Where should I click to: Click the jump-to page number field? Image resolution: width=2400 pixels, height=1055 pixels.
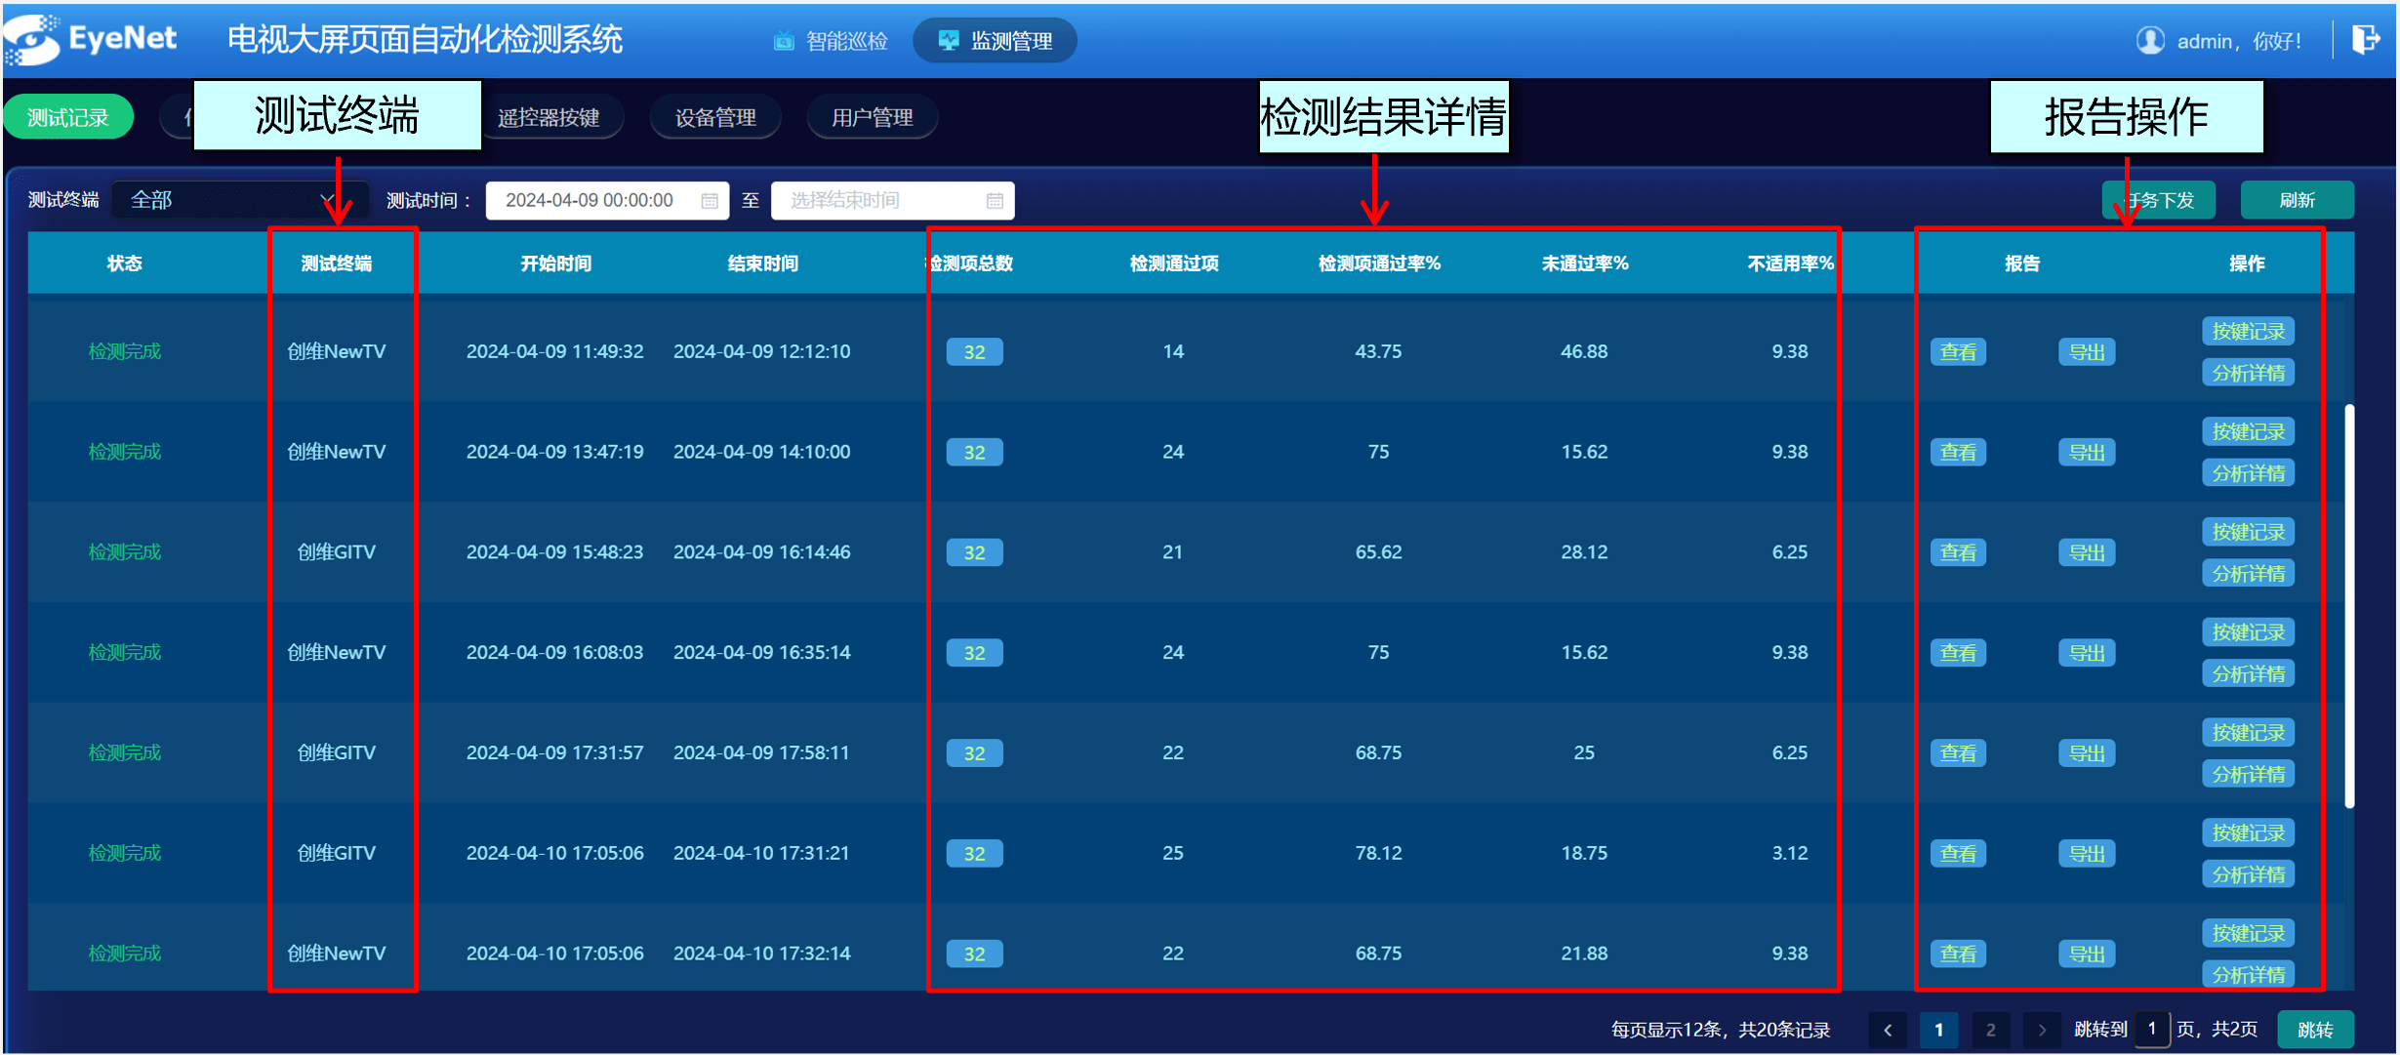tap(2151, 1030)
